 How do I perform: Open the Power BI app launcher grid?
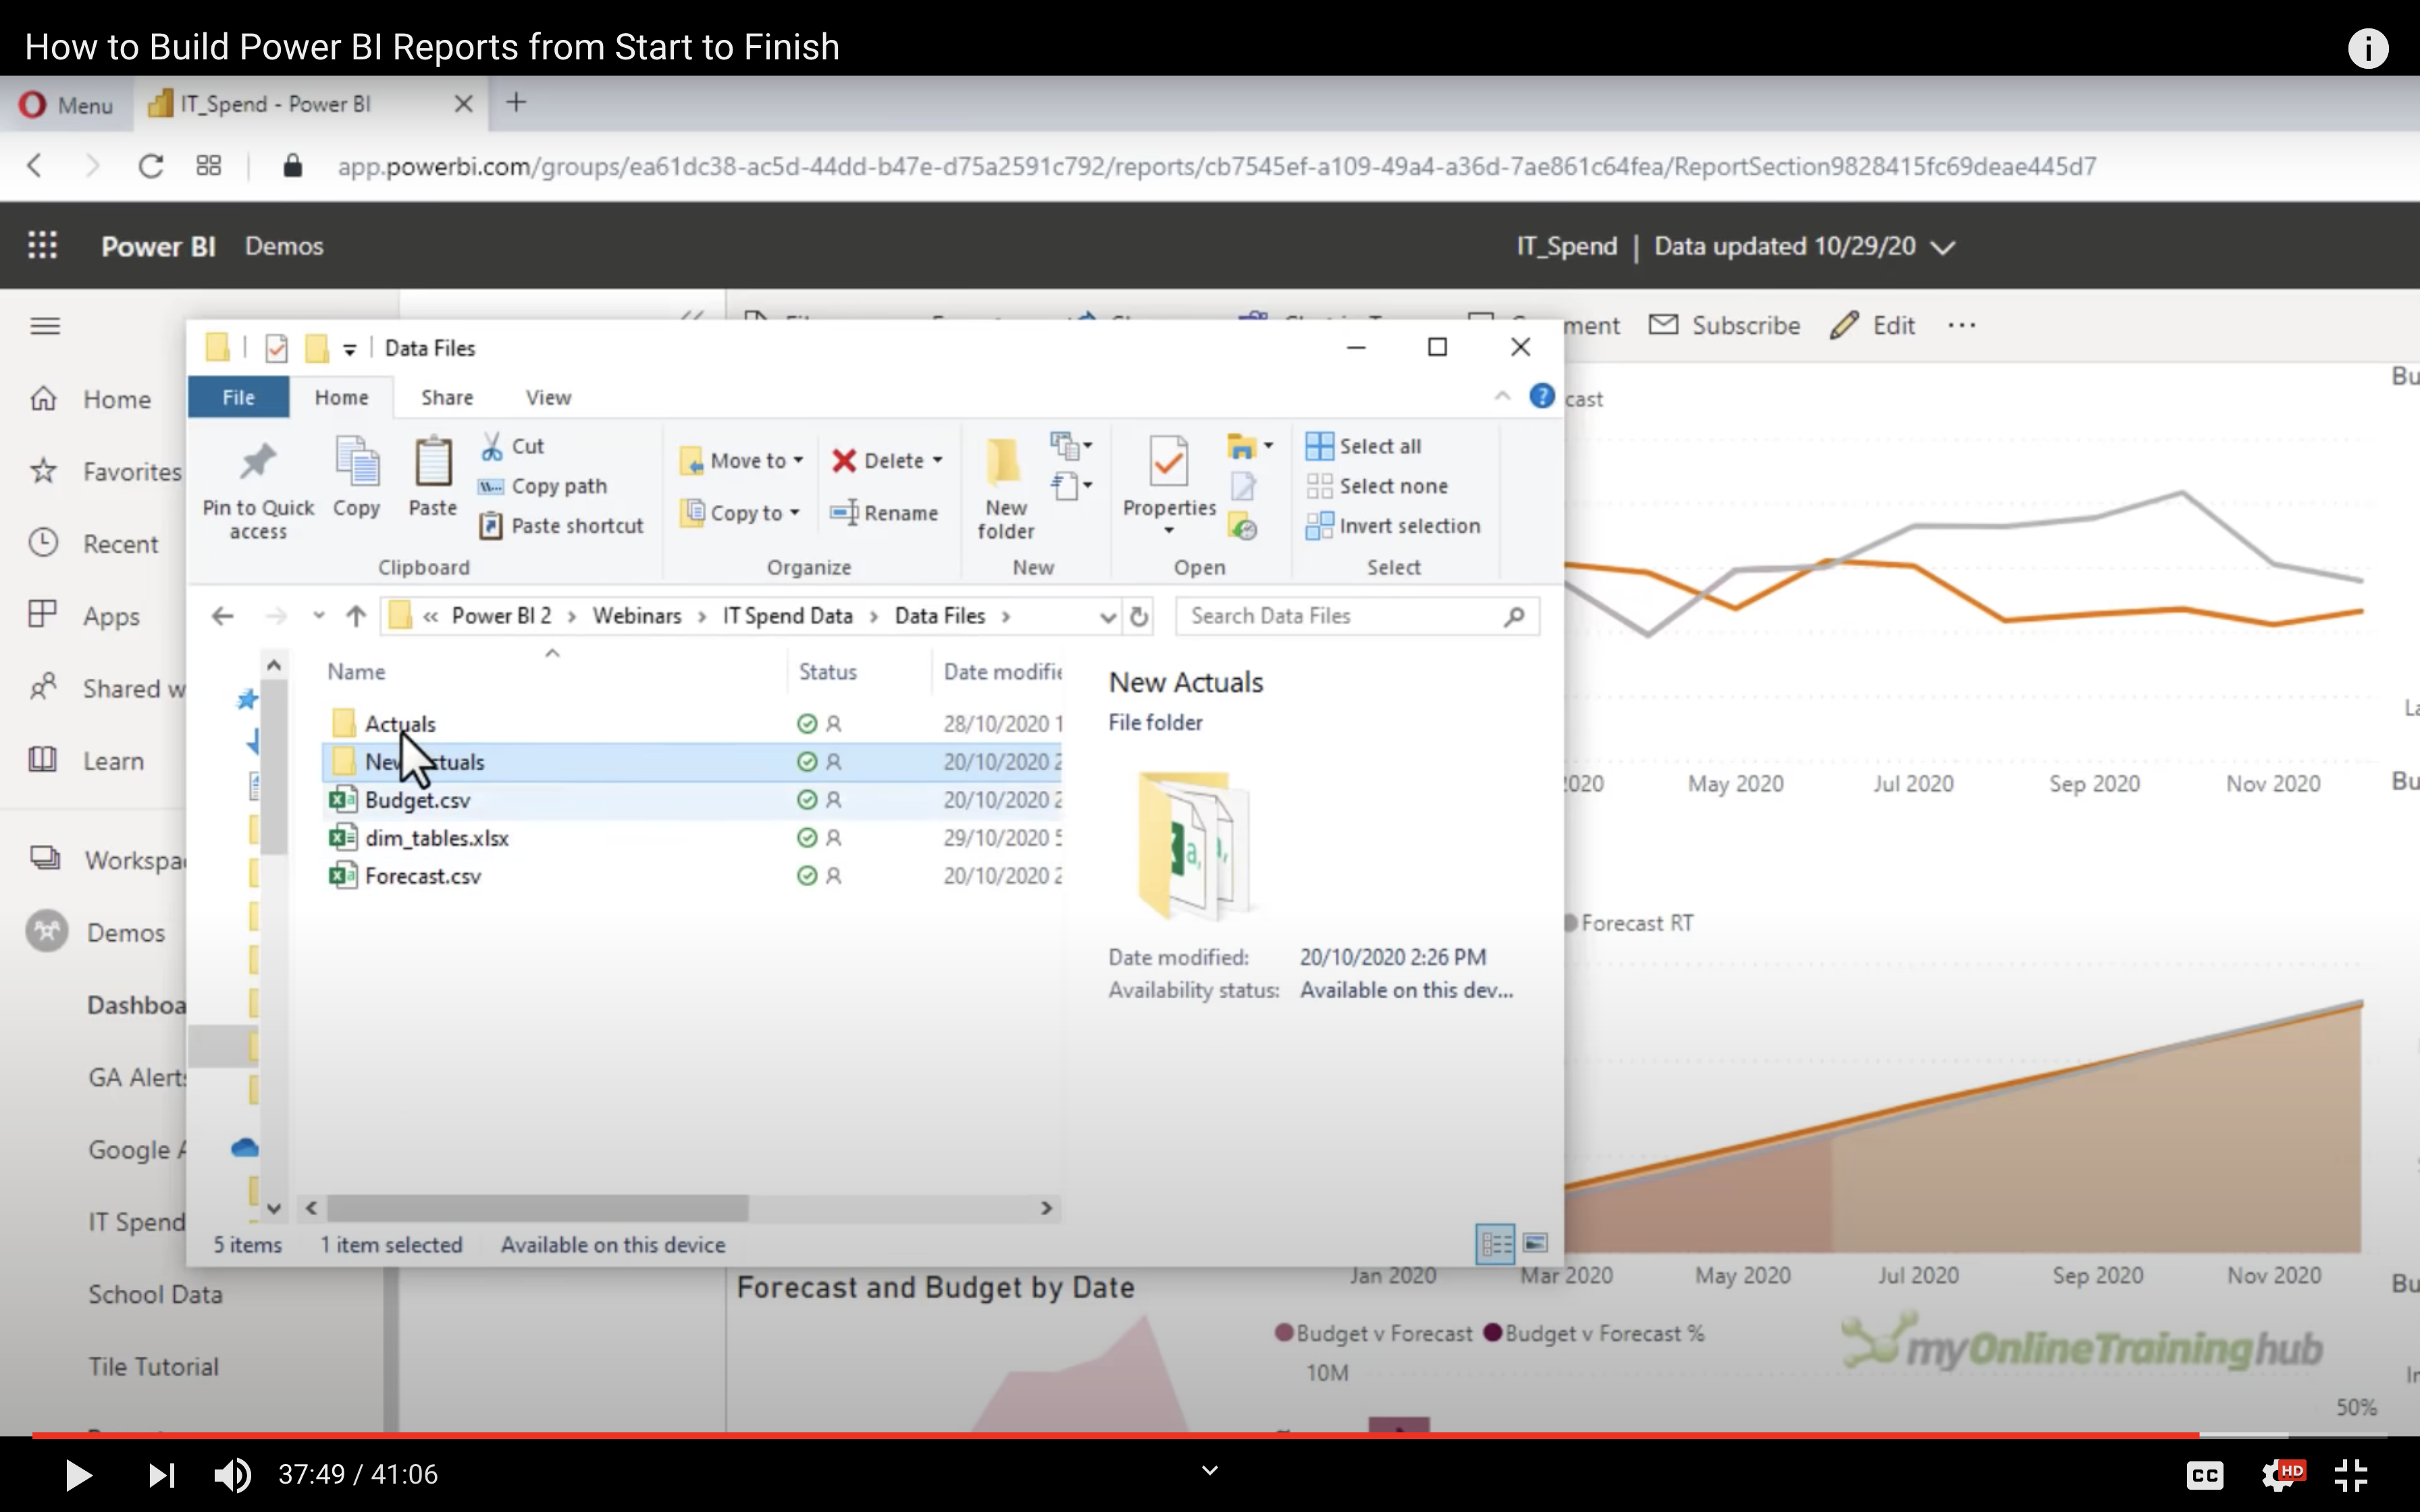[x=42, y=246]
